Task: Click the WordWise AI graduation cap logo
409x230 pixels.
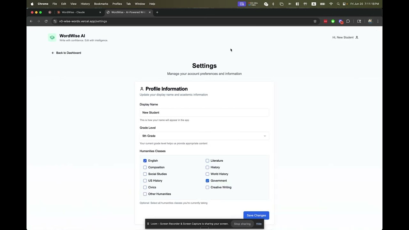Action: pyautogui.click(x=52, y=37)
